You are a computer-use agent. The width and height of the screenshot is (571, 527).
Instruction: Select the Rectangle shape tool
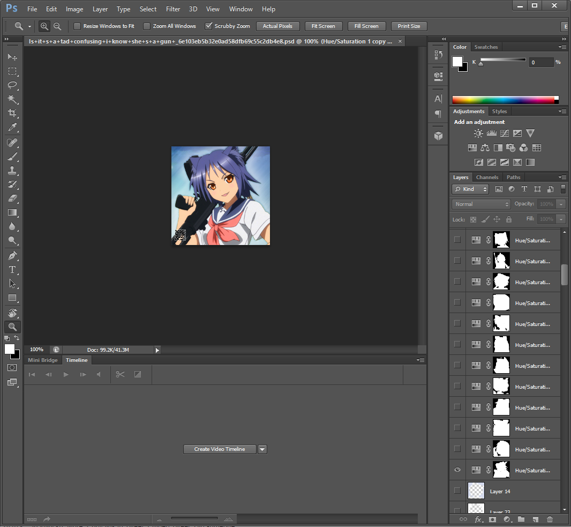pyautogui.click(x=12, y=298)
